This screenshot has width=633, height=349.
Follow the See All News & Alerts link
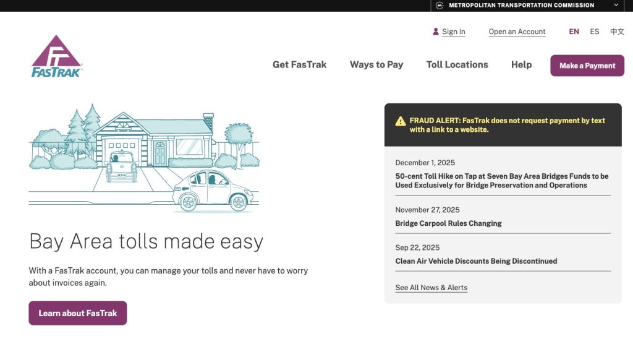(431, 288)
